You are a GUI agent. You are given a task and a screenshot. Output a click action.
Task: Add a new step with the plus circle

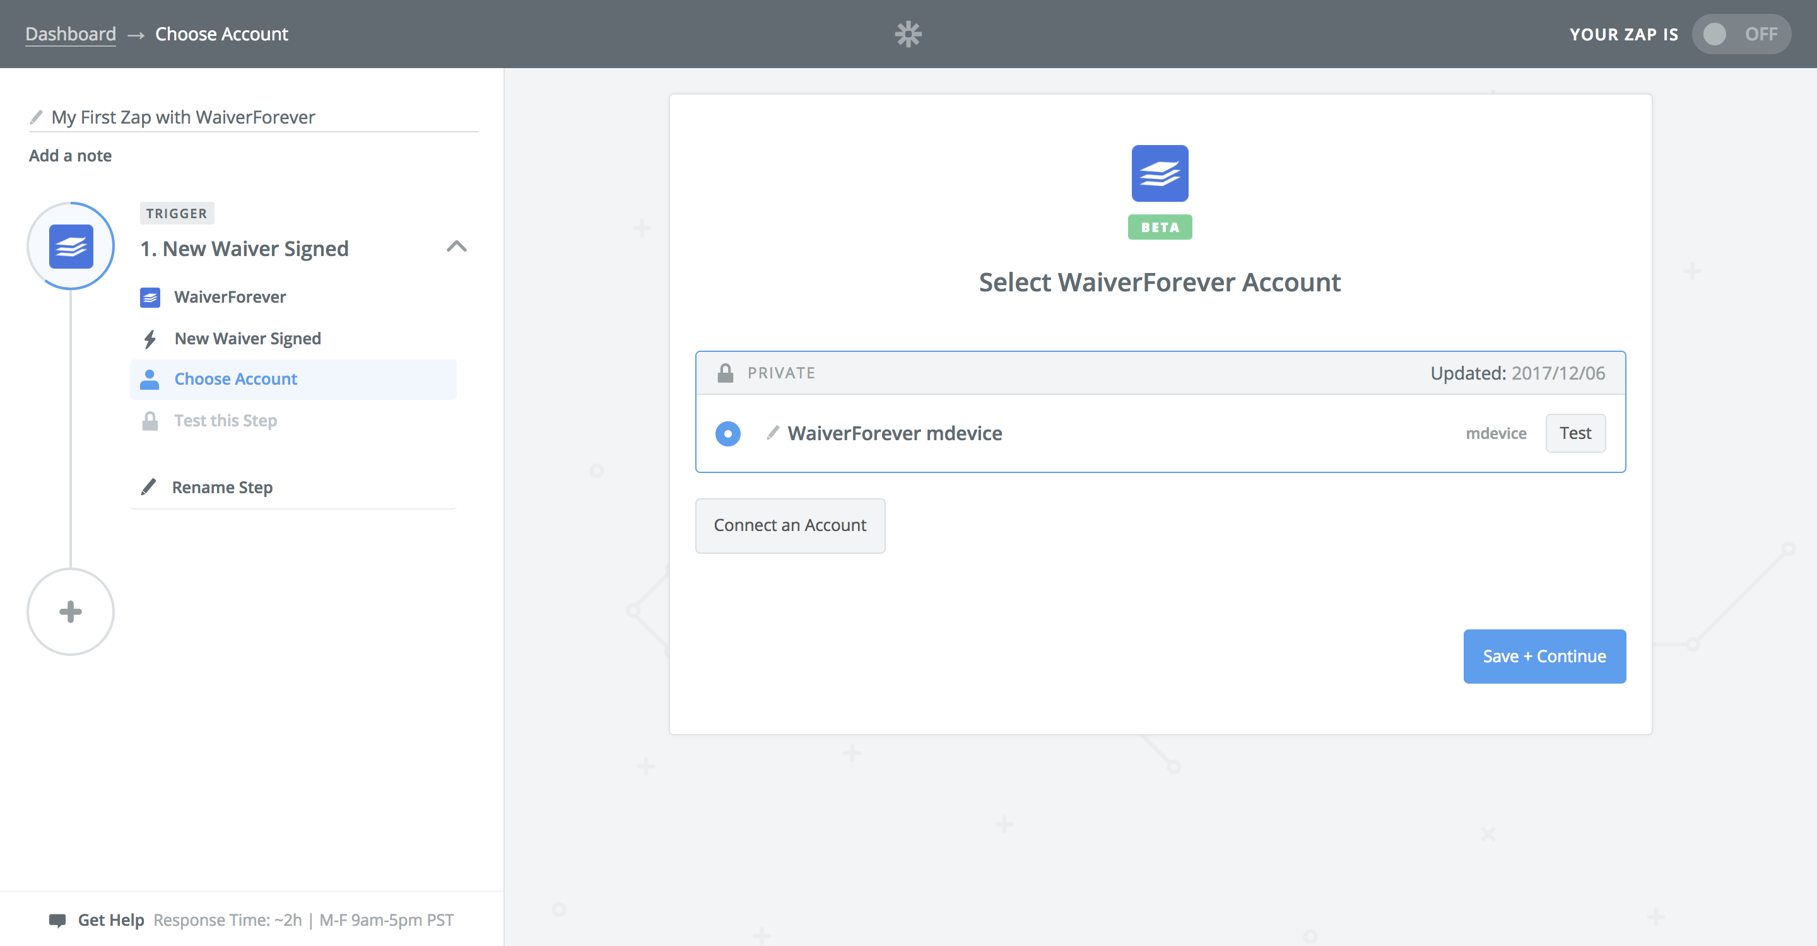coord(71,612)
